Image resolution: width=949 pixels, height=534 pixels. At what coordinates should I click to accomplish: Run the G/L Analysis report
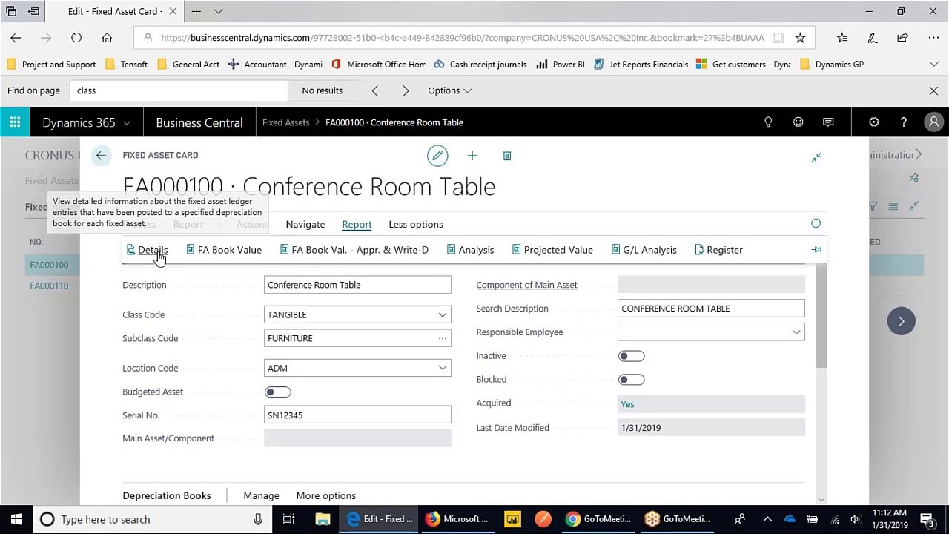[x=644, y=250]
